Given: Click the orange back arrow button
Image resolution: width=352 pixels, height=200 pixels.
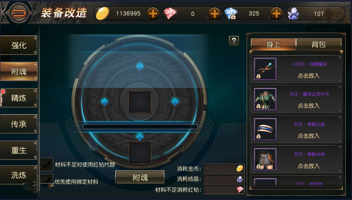Looking at the screenshot, I should (19, 12).
